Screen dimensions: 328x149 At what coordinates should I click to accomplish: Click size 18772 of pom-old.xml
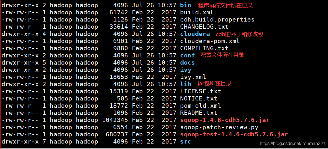pos(119,106)
